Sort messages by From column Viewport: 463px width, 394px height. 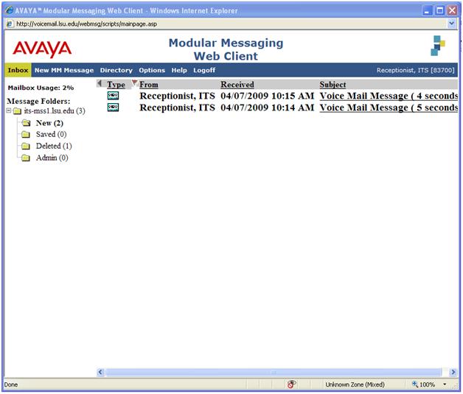click(x=149, y=85)
